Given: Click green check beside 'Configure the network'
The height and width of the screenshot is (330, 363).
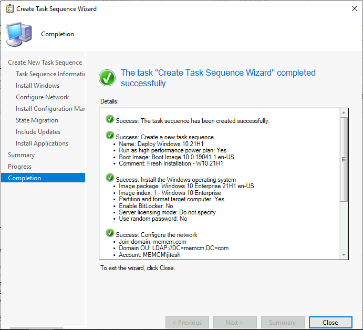Looking at the screenshot, I should coord(110,233).
